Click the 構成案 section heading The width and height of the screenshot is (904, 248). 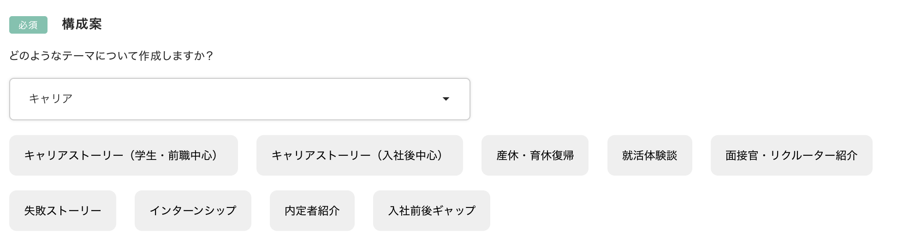(x=82, y=24)
